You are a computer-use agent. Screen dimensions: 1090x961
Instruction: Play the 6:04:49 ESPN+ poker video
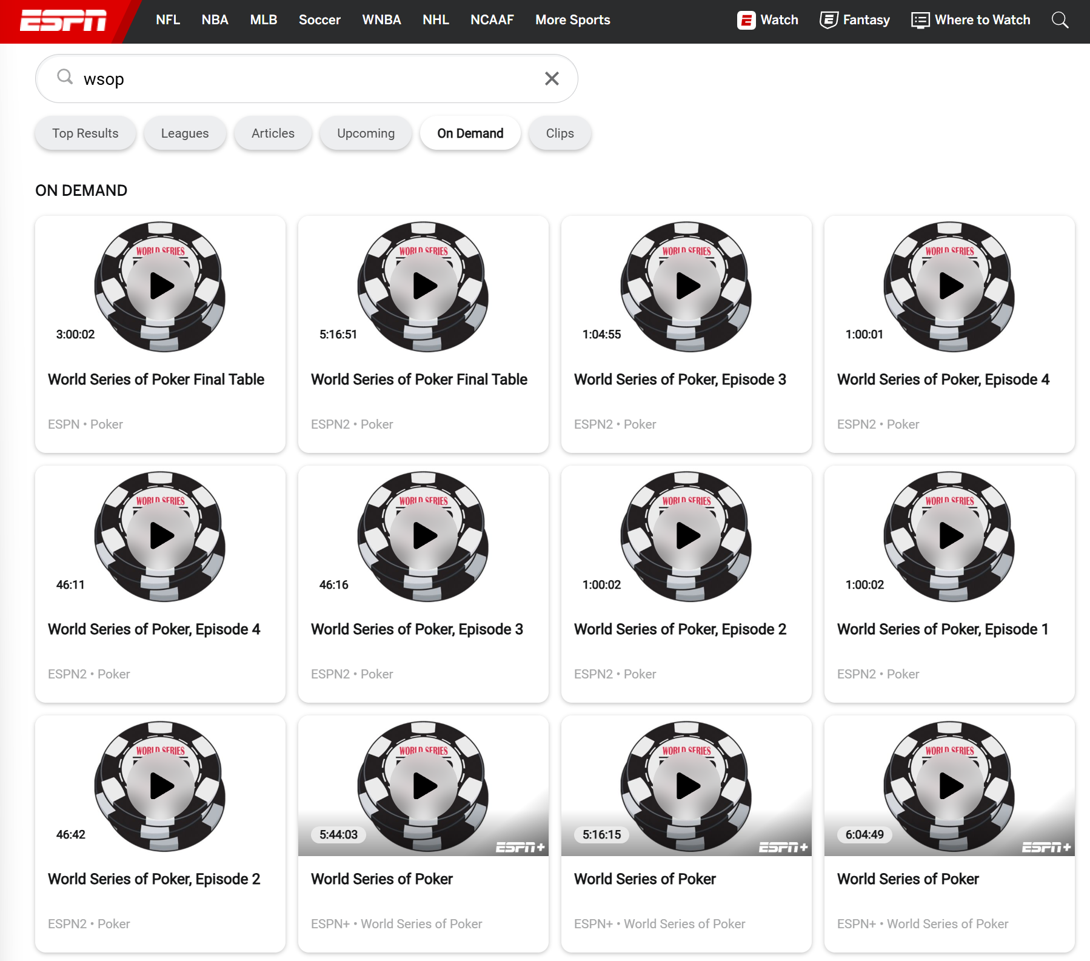(x=951, y=786)
